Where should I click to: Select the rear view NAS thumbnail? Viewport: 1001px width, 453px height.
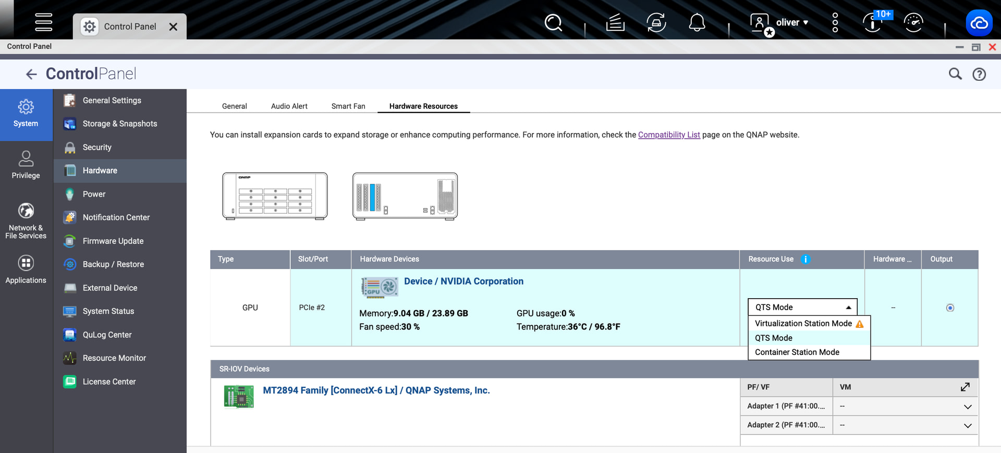(x=405, y=196)
